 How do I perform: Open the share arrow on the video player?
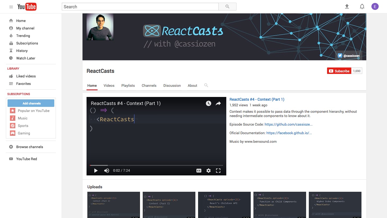click(x=218, y=103)
